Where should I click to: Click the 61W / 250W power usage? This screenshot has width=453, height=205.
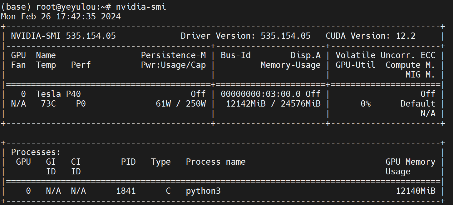tap(181, 104)
